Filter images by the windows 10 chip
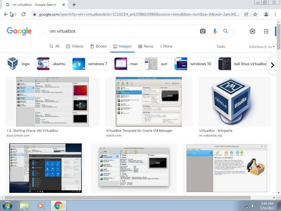This screenshot has width=281, height=211. 195,64
